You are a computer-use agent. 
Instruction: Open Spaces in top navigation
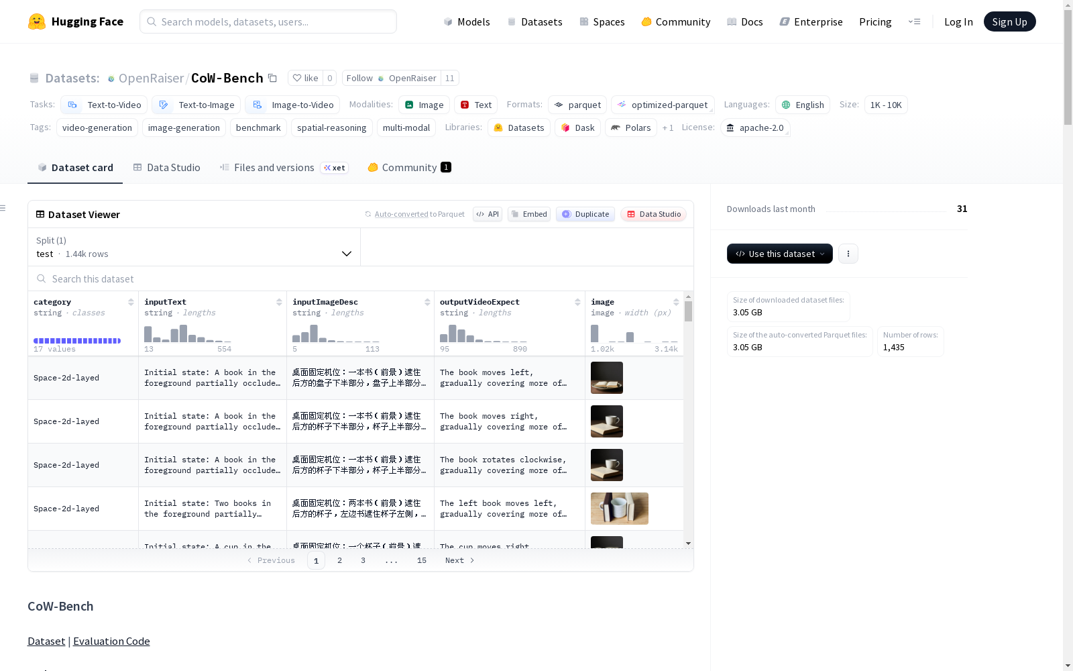click(x=602, y=21)
